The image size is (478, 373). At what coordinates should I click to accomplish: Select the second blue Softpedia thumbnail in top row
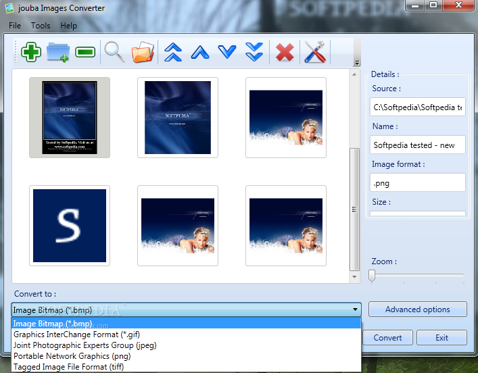click(178, 118)
